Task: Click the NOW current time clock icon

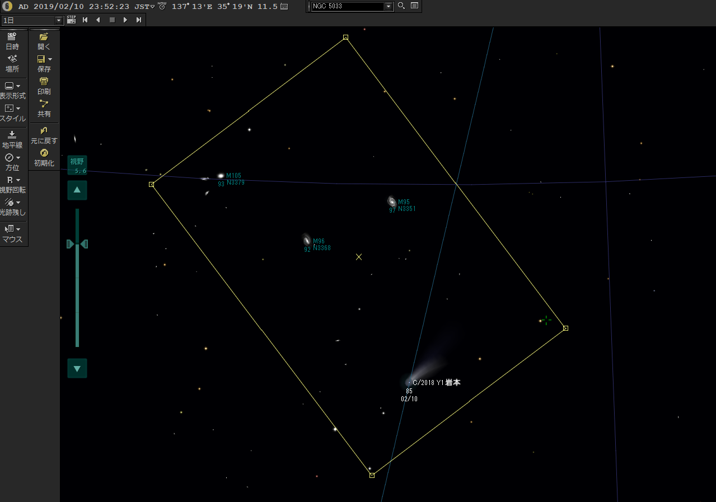Action: [162, 6]
